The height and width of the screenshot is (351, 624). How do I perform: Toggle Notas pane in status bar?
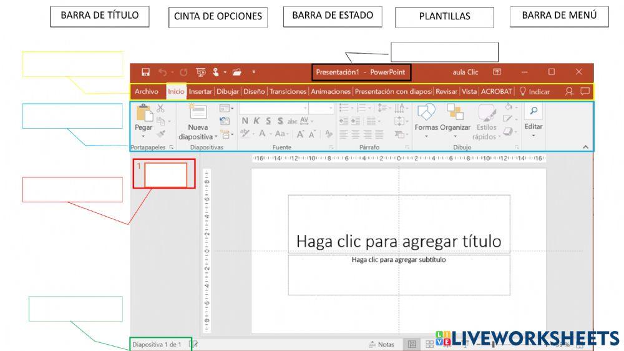pyautogui.click(x=382, y=344)
